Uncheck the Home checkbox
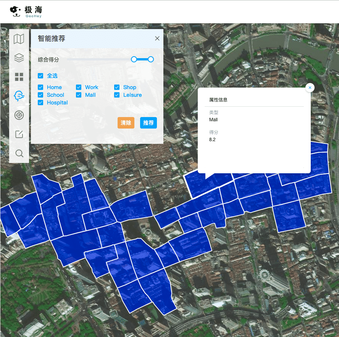339x337 pixels. tap(40, 87)
